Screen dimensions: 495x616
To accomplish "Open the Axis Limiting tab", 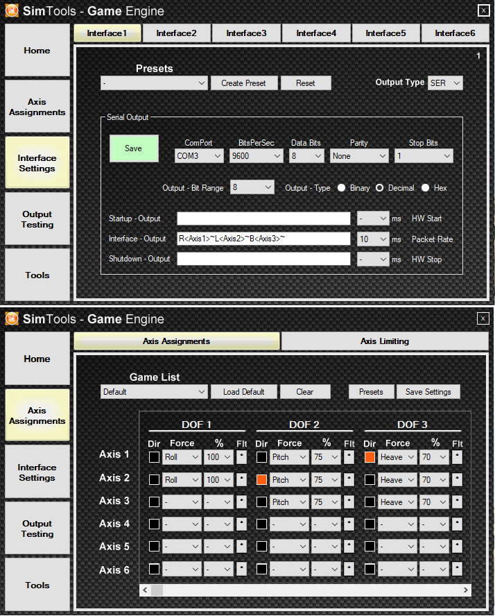I will tap(385, 341).
